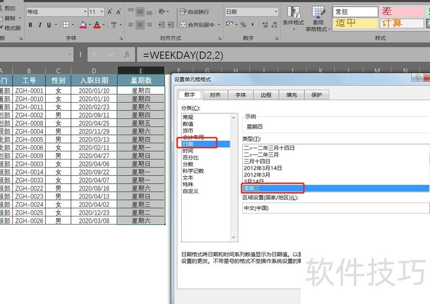Open the font group dialog launcher

[x=121, y=39]
